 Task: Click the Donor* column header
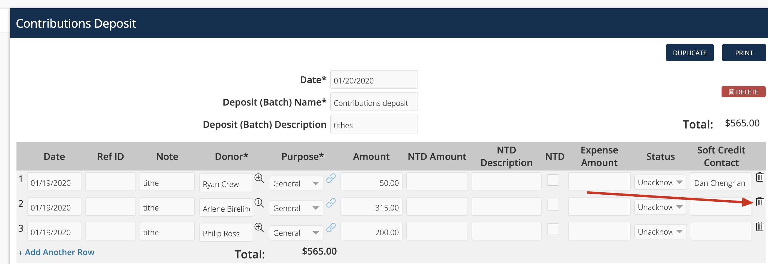pos(231,156)
